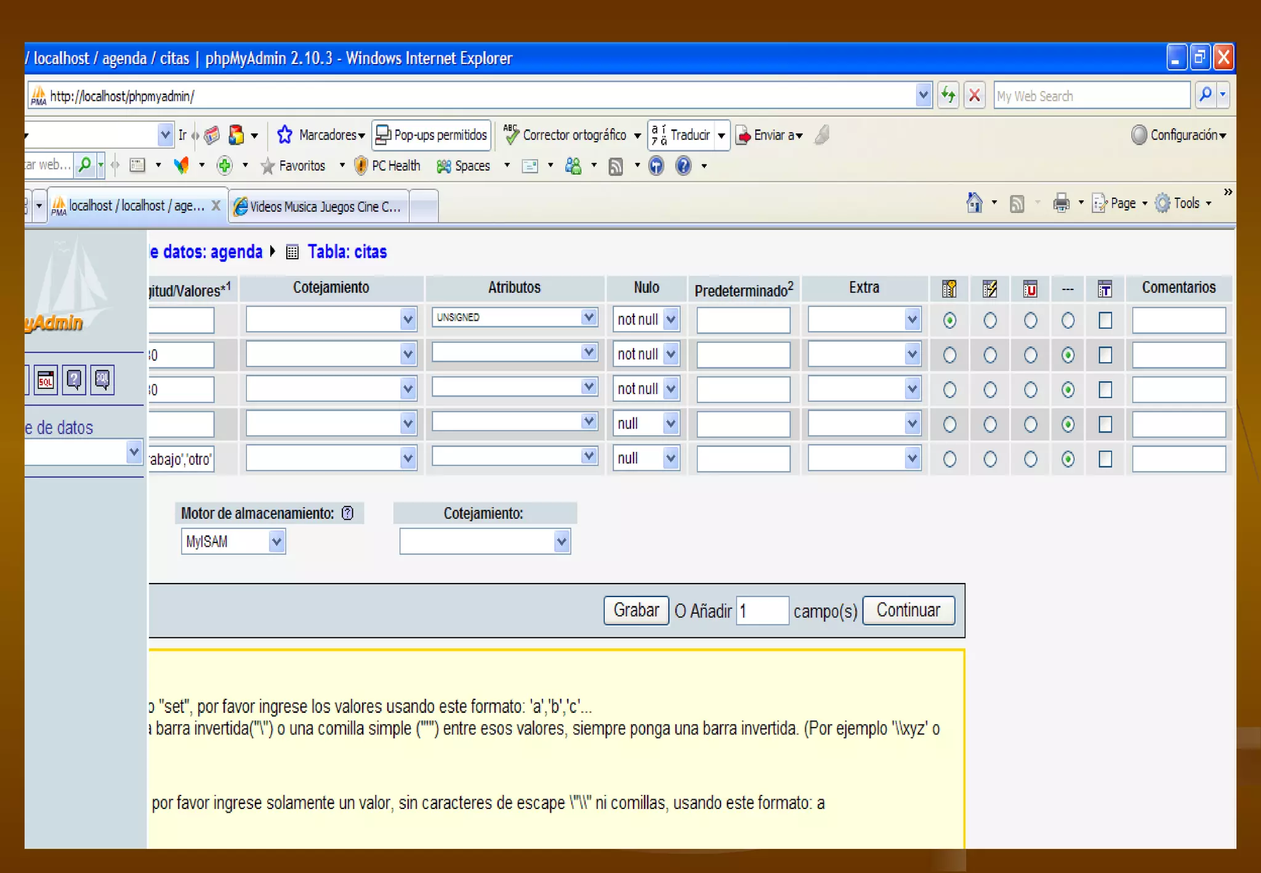1261x873 pixels.
Task: Open phpMyAdmin documentation question-mark icon in sidebar
Action: tap(74, 380)
